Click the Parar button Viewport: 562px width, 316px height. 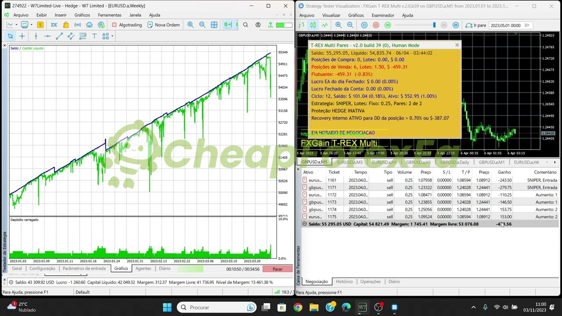point(277,269)
